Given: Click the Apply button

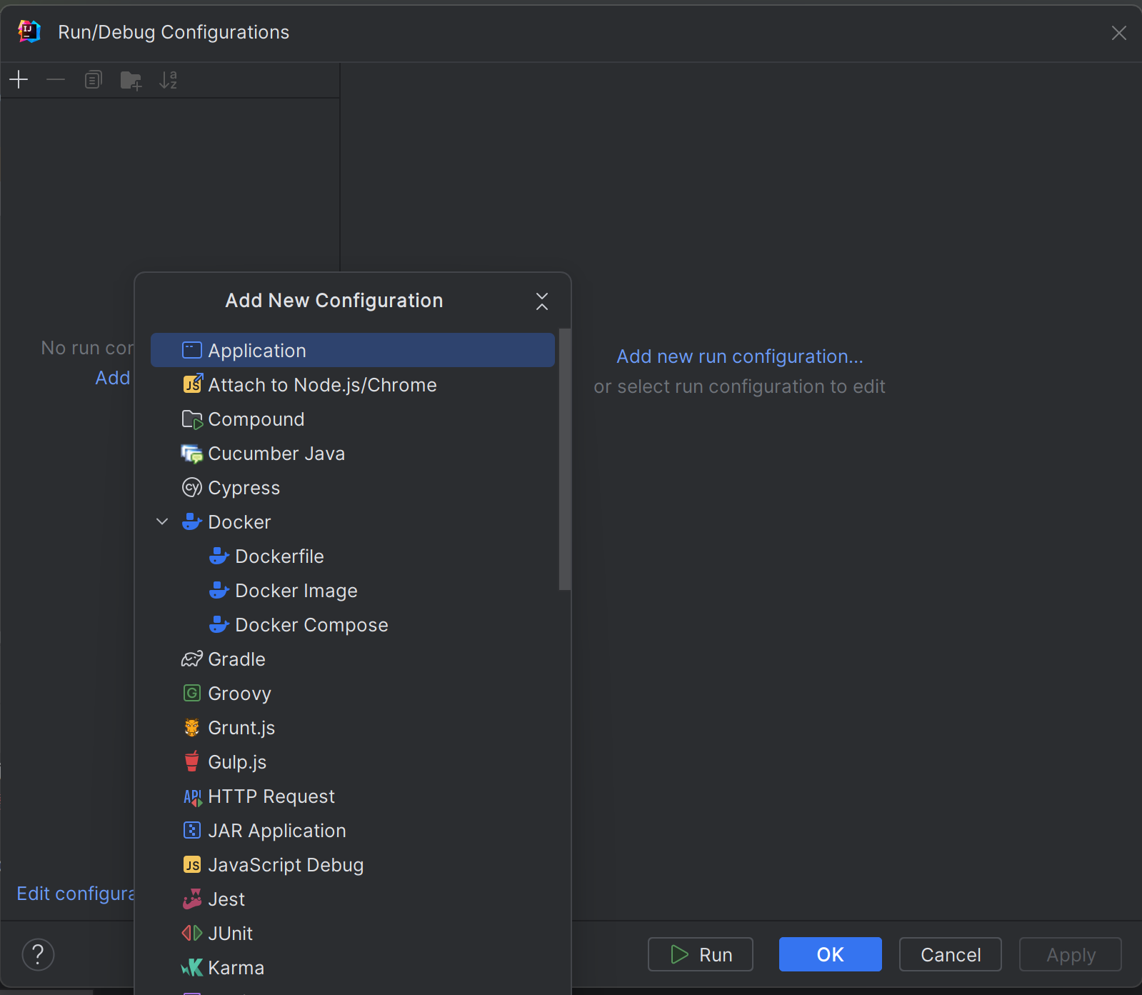Looking at the screenshot, I should tap(1071, 954).
